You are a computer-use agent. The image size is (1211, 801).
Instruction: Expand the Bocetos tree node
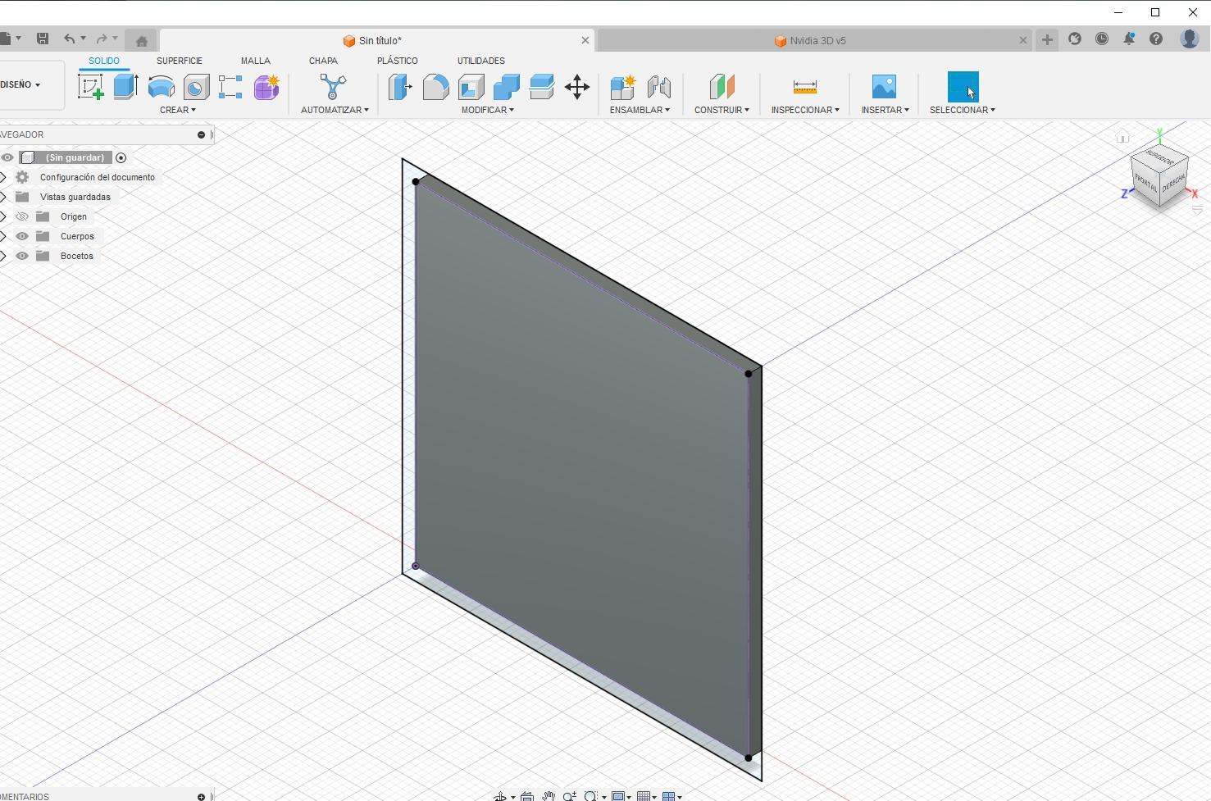coord(4,256)
